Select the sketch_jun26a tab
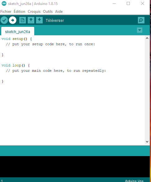The height and width of the screenshot is (182, 151). (18, 31)
